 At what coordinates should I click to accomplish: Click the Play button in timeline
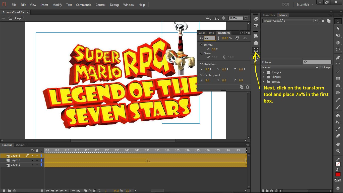coord(57,191)
